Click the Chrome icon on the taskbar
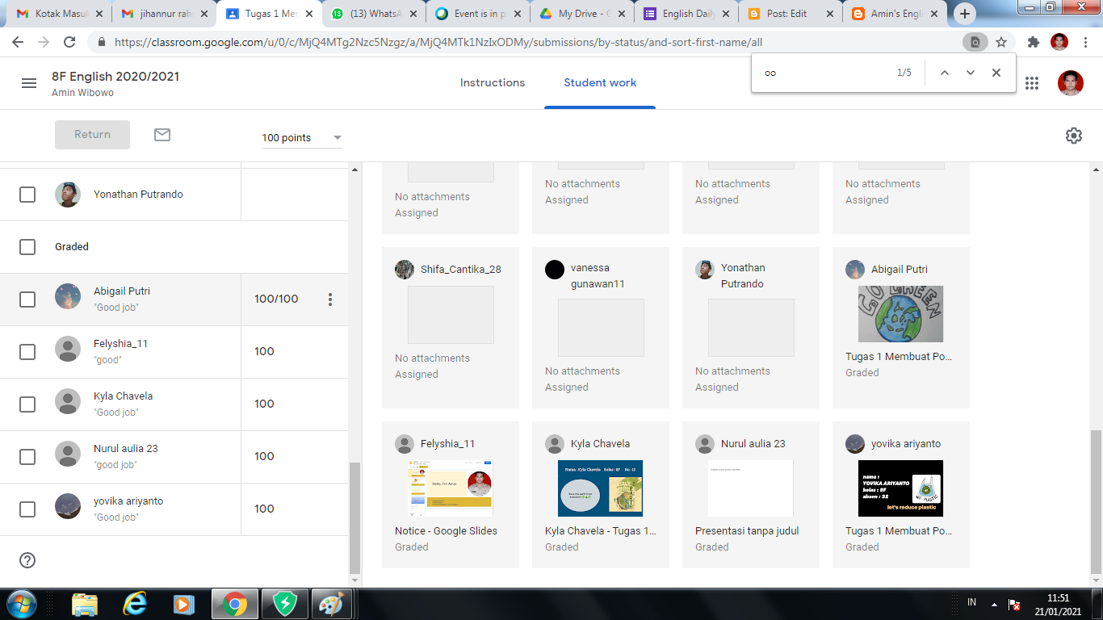 pyautogui.click(x=235, y=604)
